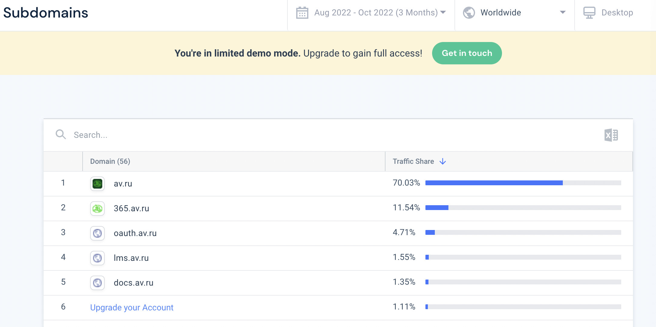The height and width of the screenshot is (327, 656).
Task: Open the Desktop device selector
Action: 617,13
